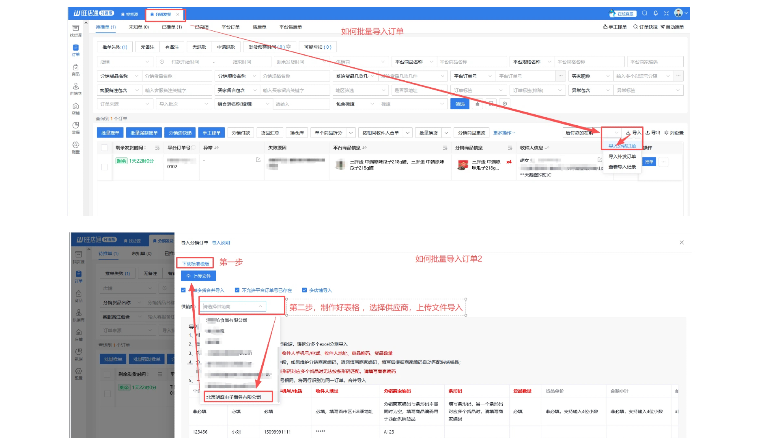Expand 更多操作 dropdown
779x438 pixels.
[504, 133]
